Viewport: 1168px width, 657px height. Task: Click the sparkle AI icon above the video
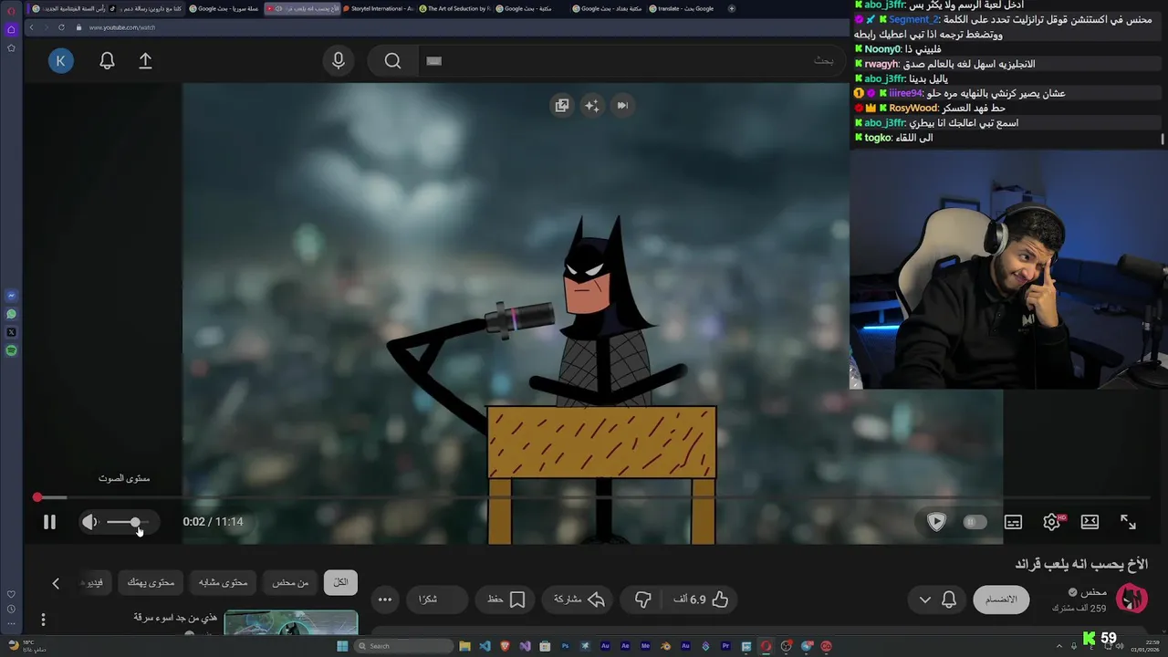click(x=592, y=105)
